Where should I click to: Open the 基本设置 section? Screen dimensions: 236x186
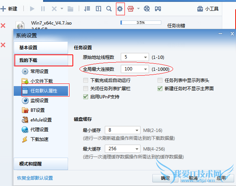[41, 48]
